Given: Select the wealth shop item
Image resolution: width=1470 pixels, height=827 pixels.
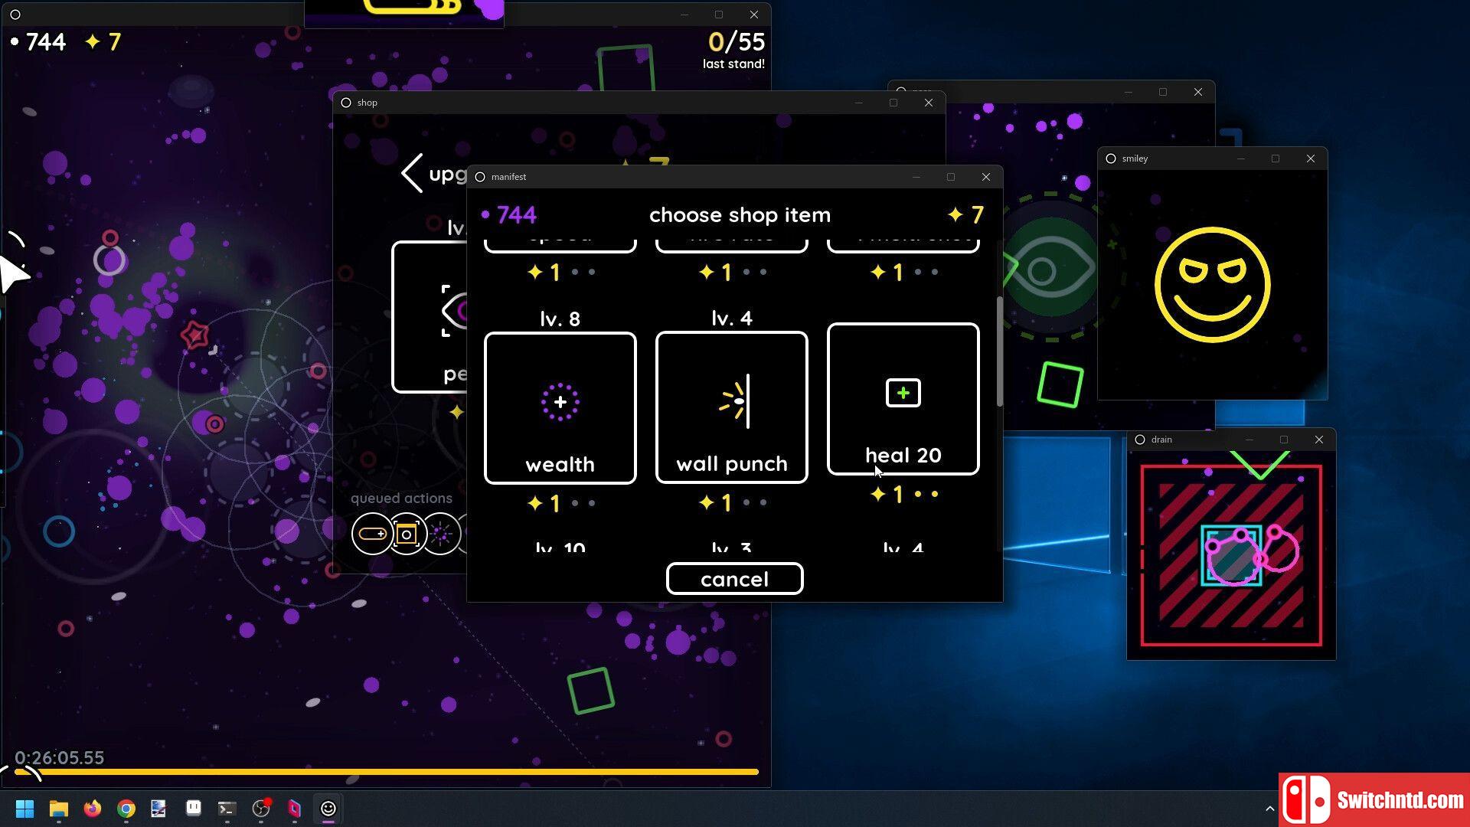Looking at the screenshot, I should click(560, 404).
